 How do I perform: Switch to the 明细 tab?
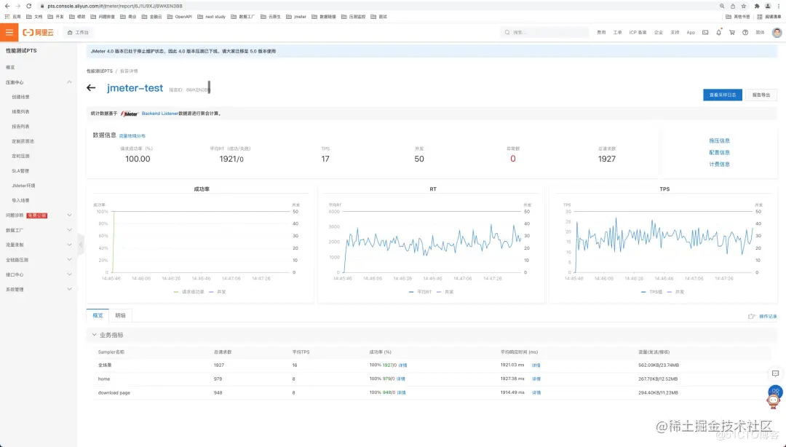[120, 315]
